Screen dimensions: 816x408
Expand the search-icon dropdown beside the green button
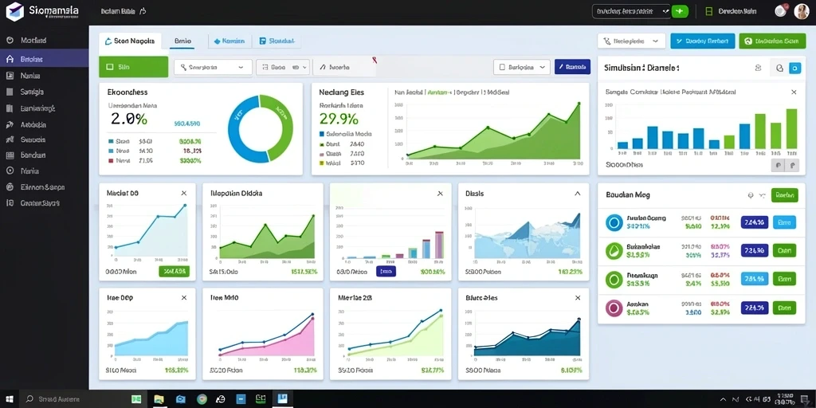tap(213, 67)
